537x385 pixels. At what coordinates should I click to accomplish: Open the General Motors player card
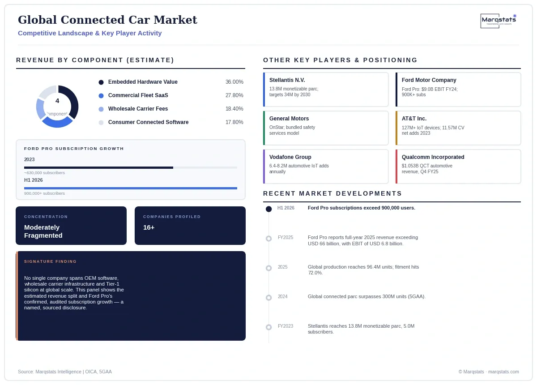click(x=326, y=128)
